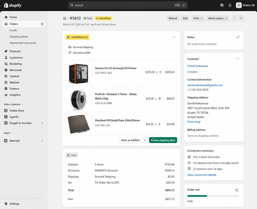Viewport: 257px width, 209px height.
Task: Click the yellow Unfulfilled header badge
Action: click(103, 18)
